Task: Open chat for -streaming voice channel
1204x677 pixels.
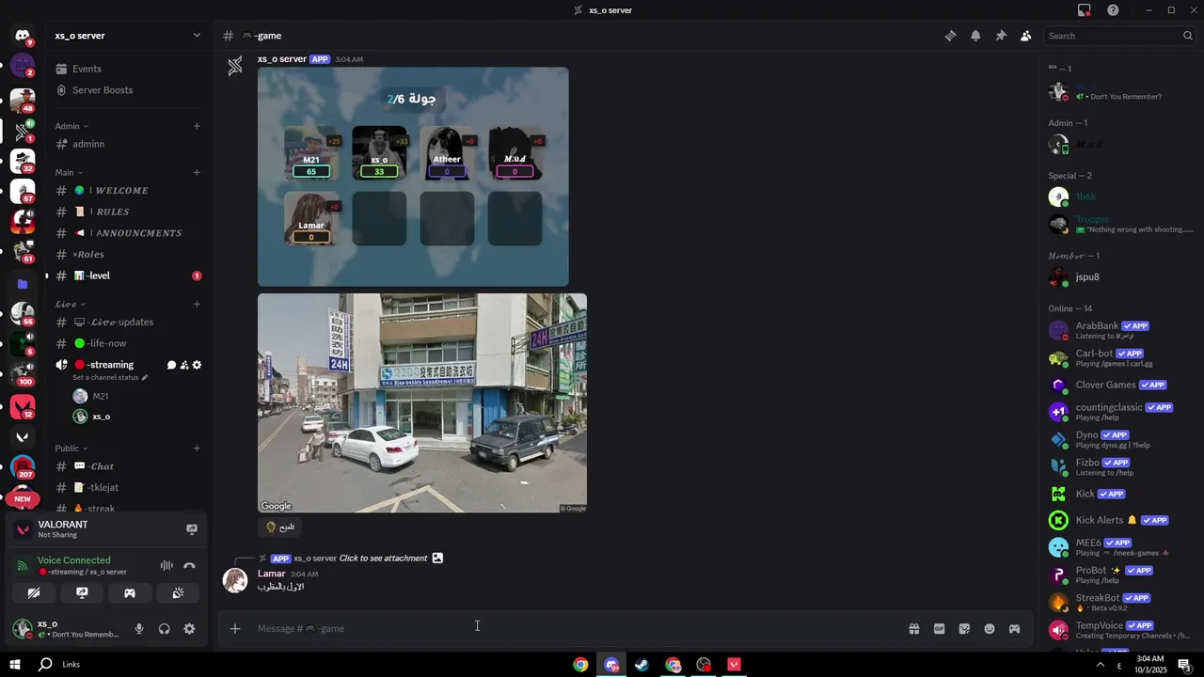Action: 171,365
